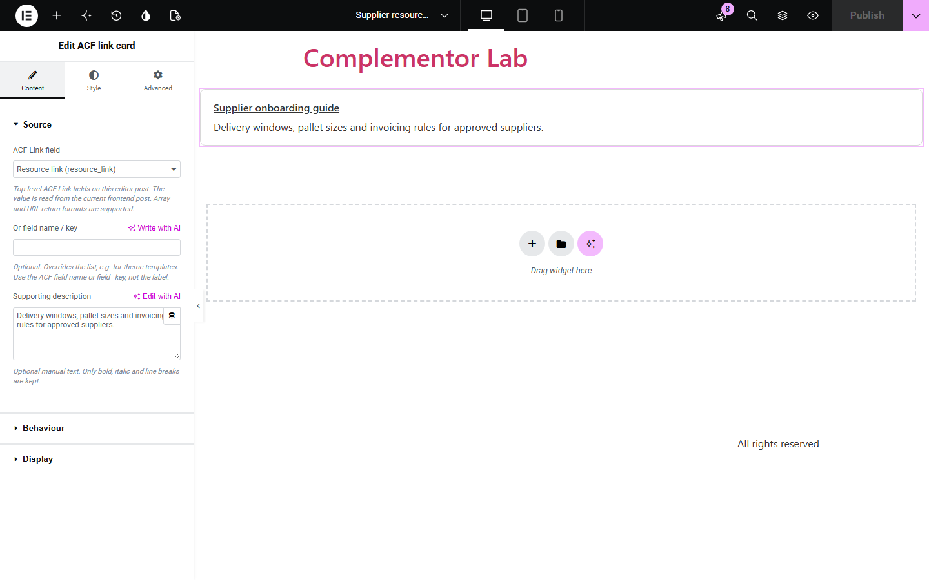Viewport: 929px width, 580px height.
Task: Switch to the Content tab
Action: (x=32, y=80)
